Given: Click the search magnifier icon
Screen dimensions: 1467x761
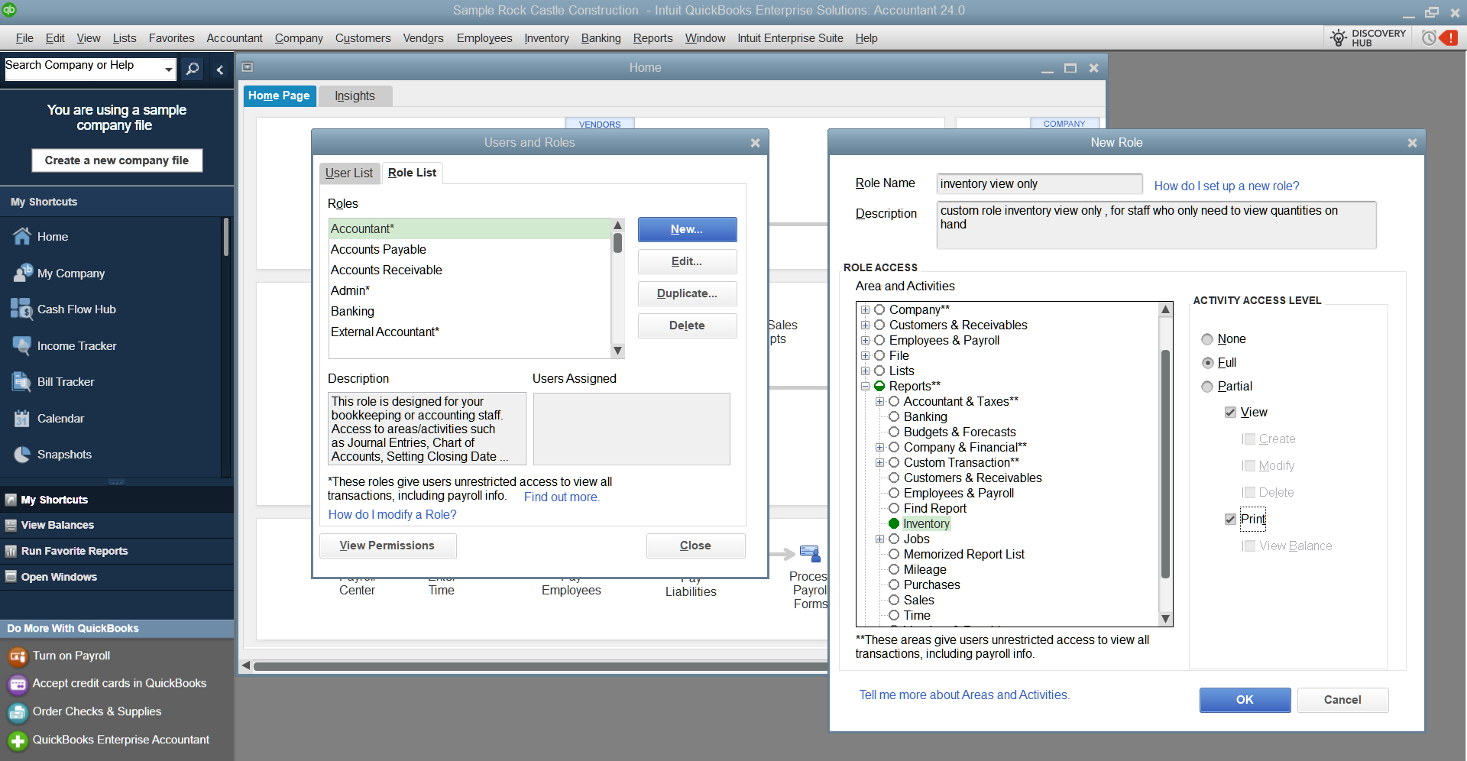Looking at the screenshot, I should (x=193, y=69).
